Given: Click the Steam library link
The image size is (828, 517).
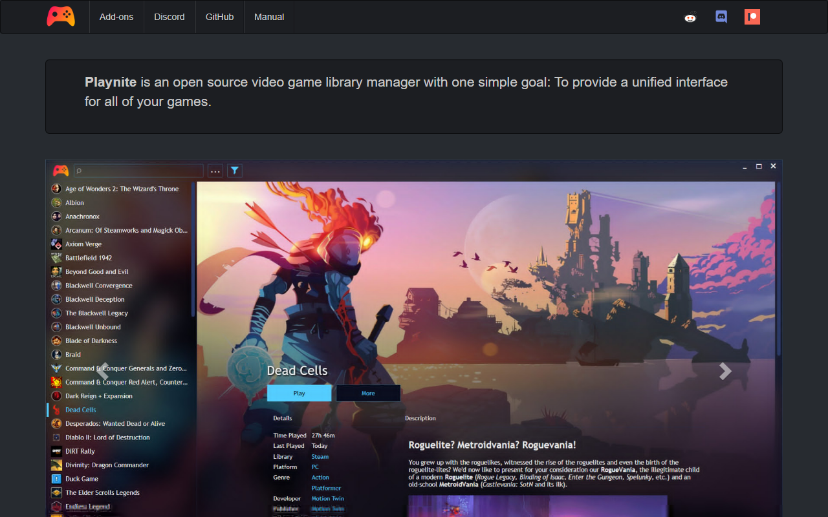Looking at the screenshot, I should 320,456.
